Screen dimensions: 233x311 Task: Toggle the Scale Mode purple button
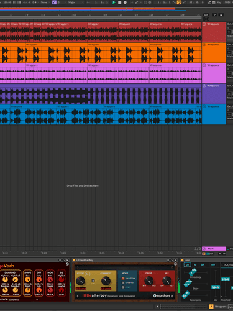(x=54, y=2)
